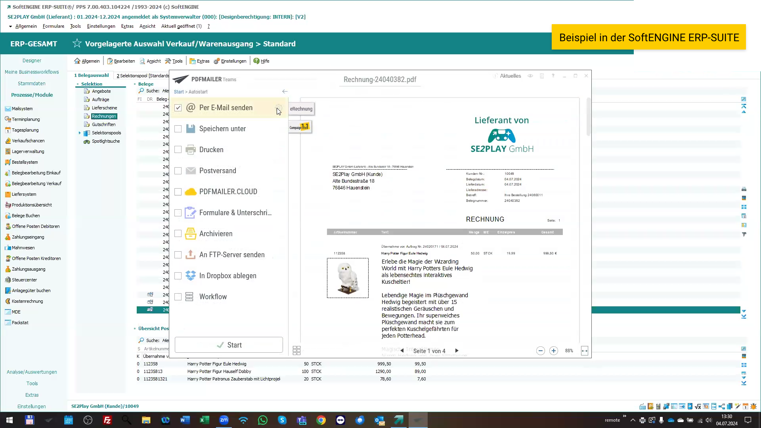The image size is (761, 428).
Task: Open Google Chrome from the taskbar
Action: click(x=321, y=420)
